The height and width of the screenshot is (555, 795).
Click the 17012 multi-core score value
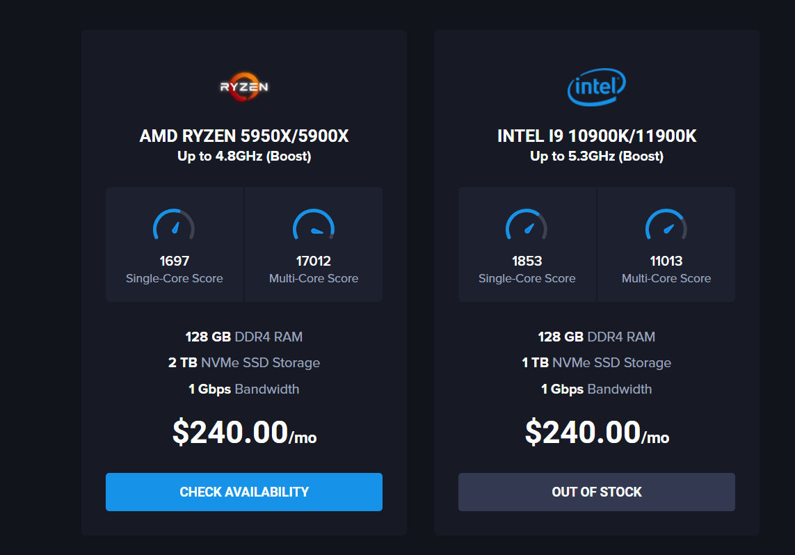click(x=313, y=261)
